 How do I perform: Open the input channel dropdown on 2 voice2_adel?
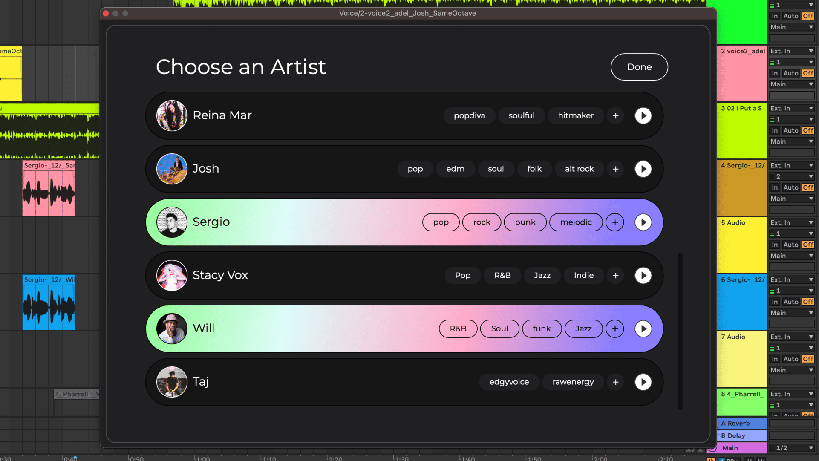click(x=791, y=62)
